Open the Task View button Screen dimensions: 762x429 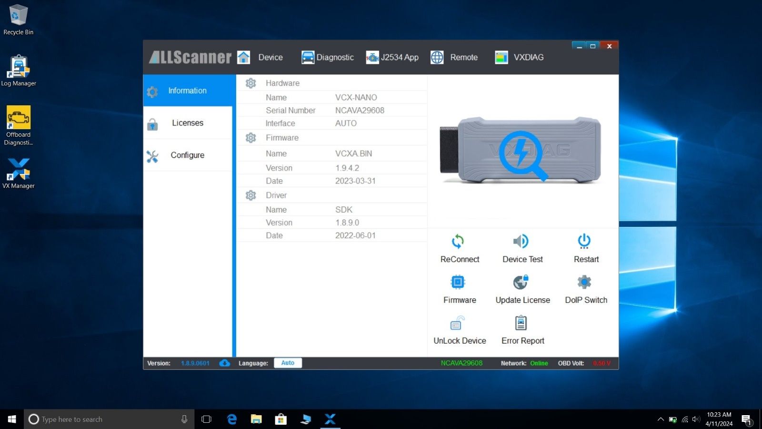click(206, 419)
